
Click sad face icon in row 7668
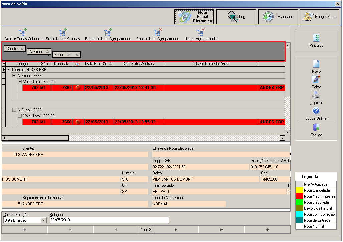(x=78, y=122)
